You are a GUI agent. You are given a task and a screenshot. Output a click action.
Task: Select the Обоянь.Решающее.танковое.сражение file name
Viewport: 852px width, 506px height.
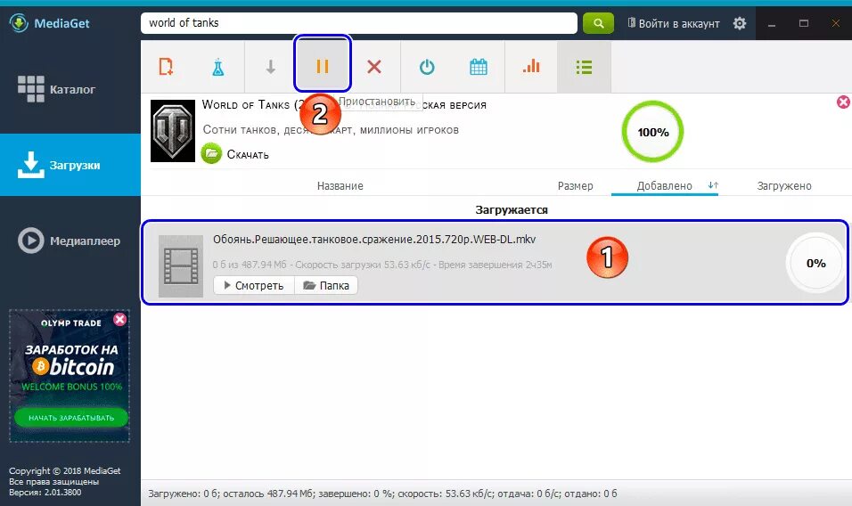click(374, 240)
